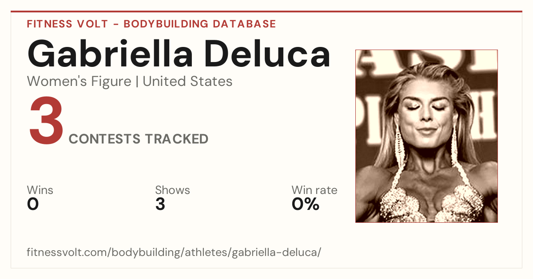
Task: Click the Win rate label
Action: (x=314, y=190)
